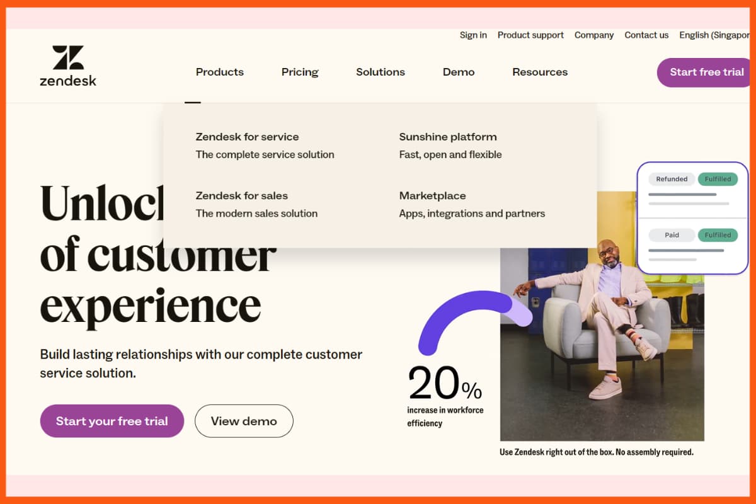Open Contact us

646,35
